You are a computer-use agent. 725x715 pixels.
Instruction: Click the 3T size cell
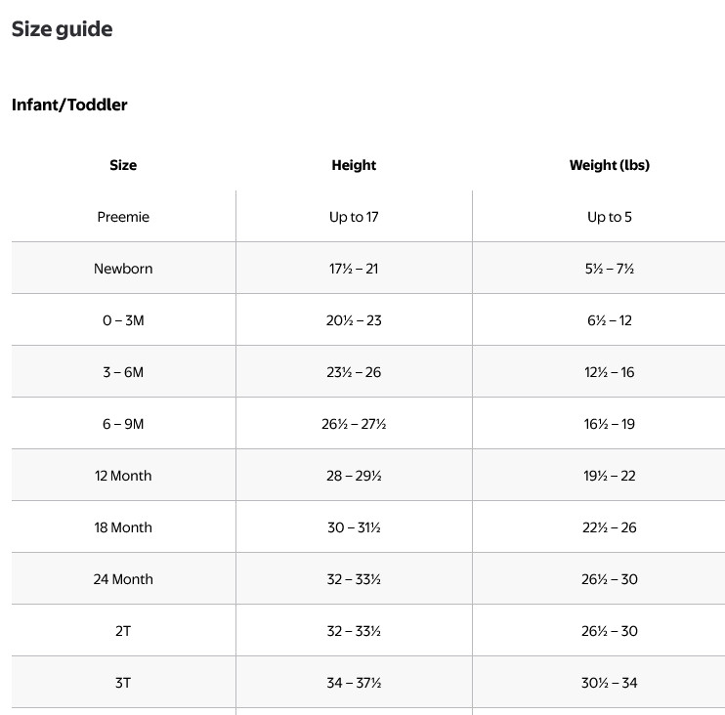click(123, 683)
